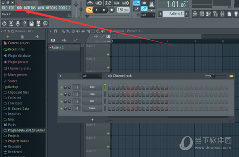Click the microphone one-click recording icon
The height and width of the screenshot is (157, 239).
(18, 23)
